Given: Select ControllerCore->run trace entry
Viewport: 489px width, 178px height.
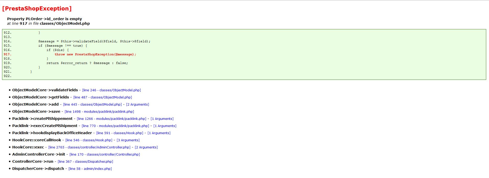Looking at the screenshot, I should point(33,161).
